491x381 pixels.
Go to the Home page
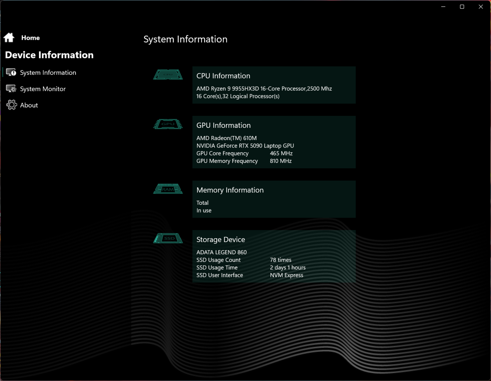click(30, 38)
